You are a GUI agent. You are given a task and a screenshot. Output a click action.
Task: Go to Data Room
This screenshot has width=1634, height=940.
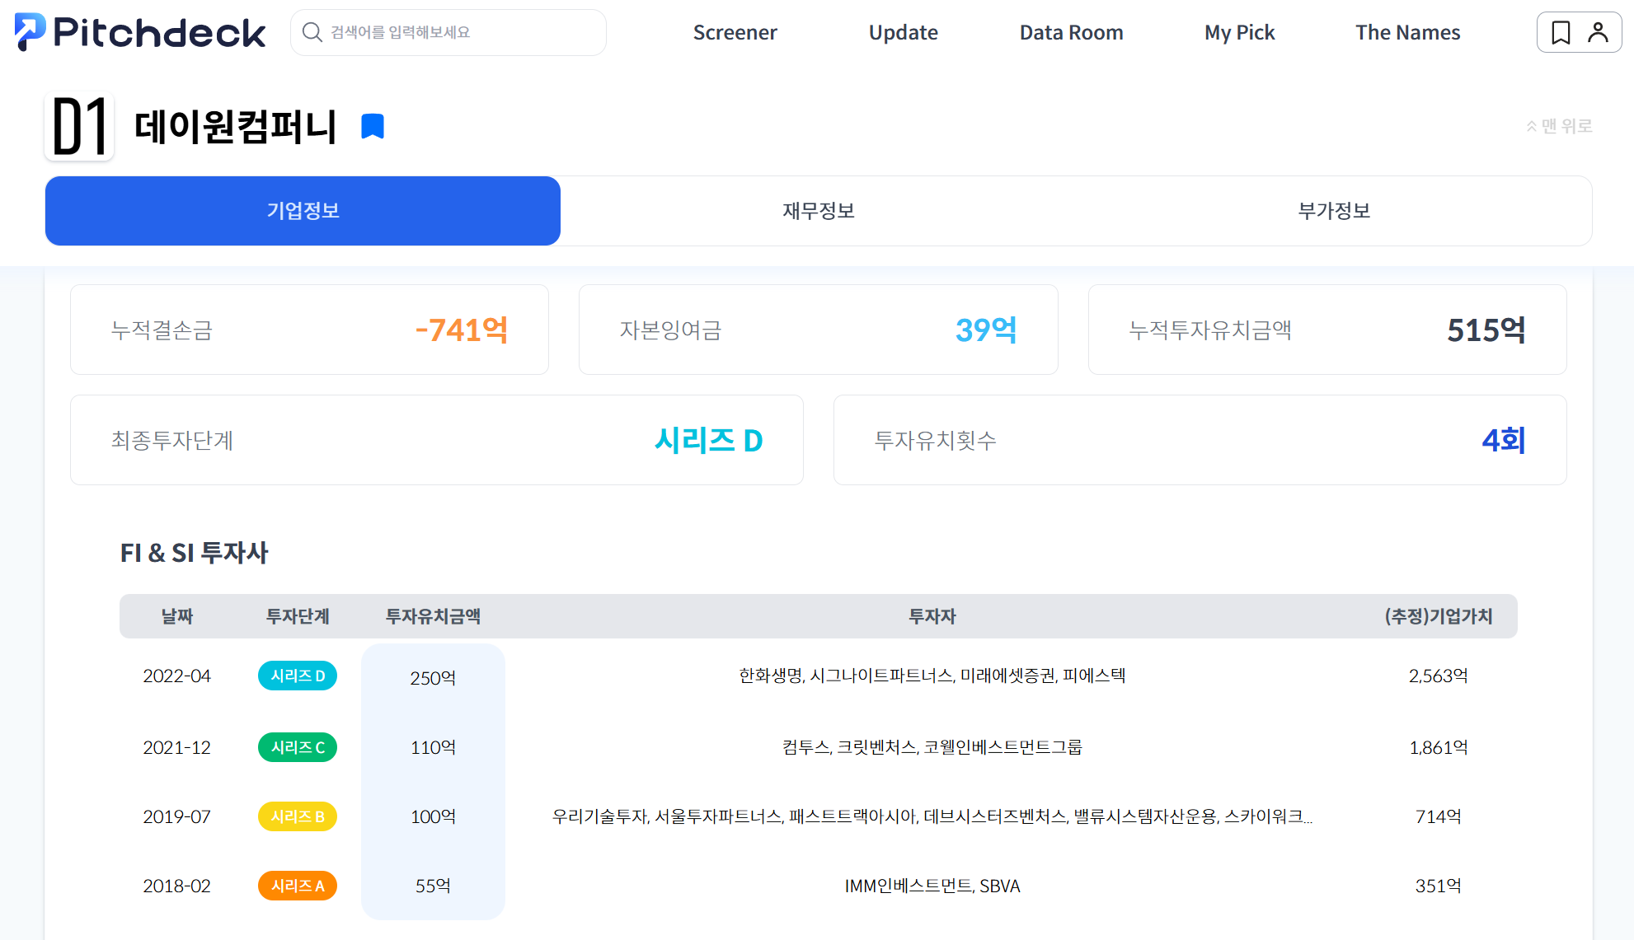[1071, 32]
